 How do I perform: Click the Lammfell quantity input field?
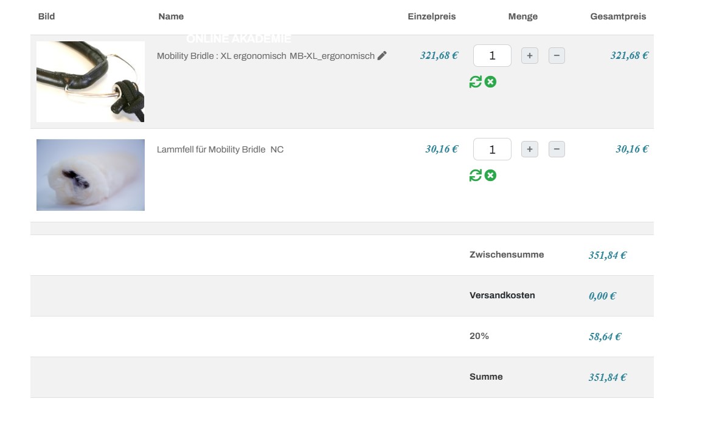click(492, 149)
